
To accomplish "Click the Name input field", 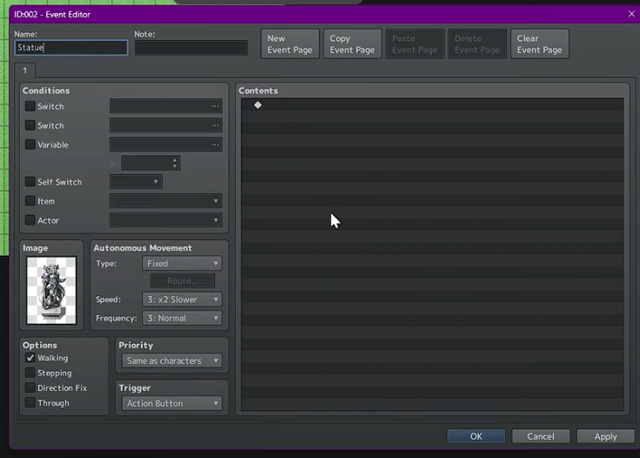I will click(71, 48).
